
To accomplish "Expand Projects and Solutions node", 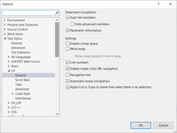I will tap(5, 25).
